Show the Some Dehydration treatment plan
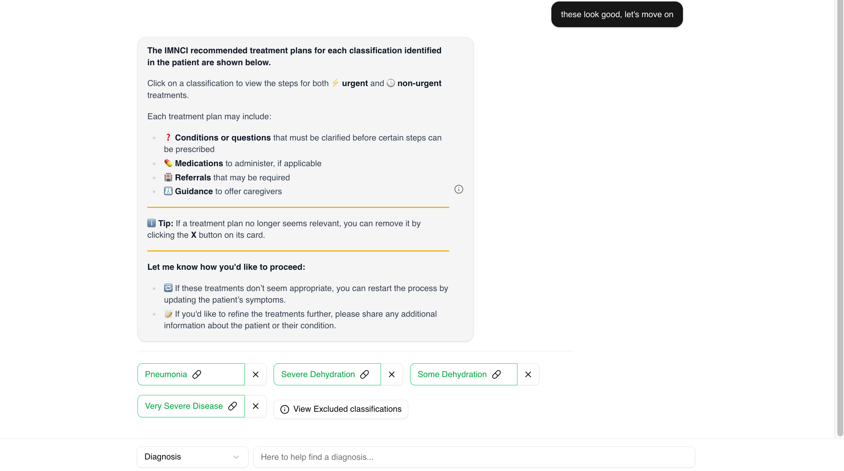The width and height of the screenshot is (844, 471). point(452,374)
